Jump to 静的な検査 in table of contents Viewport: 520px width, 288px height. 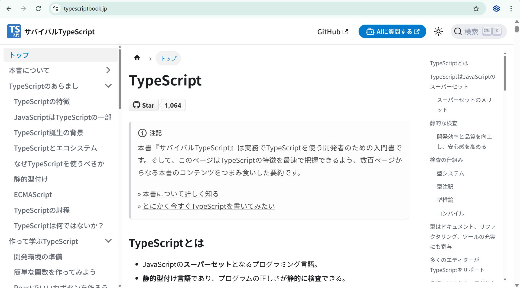(444, 123)
